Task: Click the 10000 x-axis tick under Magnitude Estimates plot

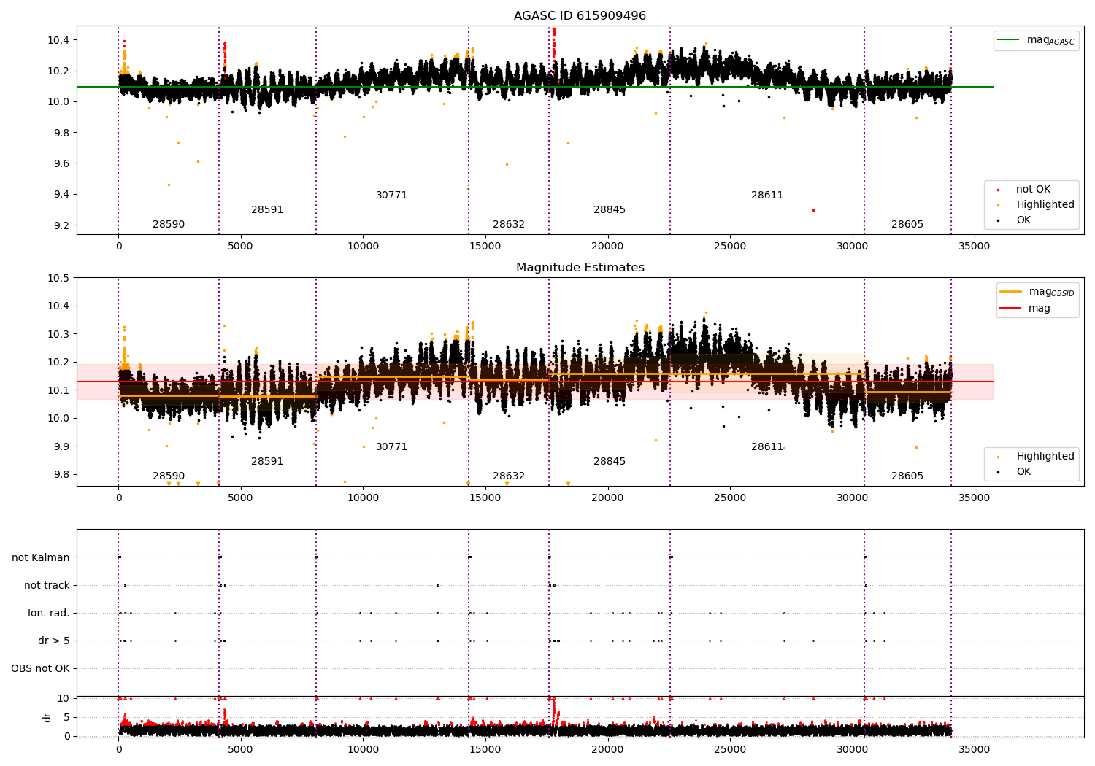Action: [x=363, y=498]
